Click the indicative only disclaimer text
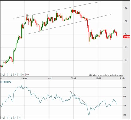 click(x=106, y=75)
